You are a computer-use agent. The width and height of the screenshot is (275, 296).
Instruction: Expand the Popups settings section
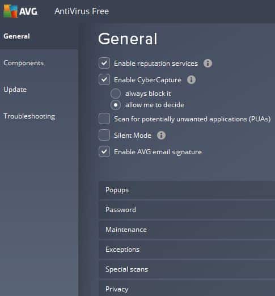coord(187,190)
